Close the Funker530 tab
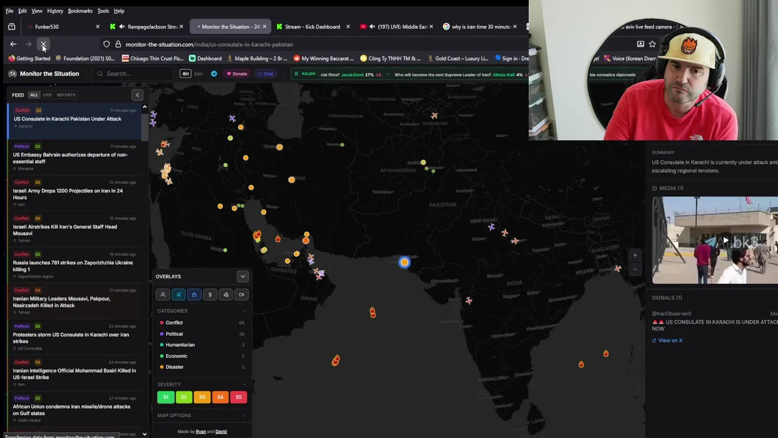This screenshot has height=438, width=778. click(98, 27)
